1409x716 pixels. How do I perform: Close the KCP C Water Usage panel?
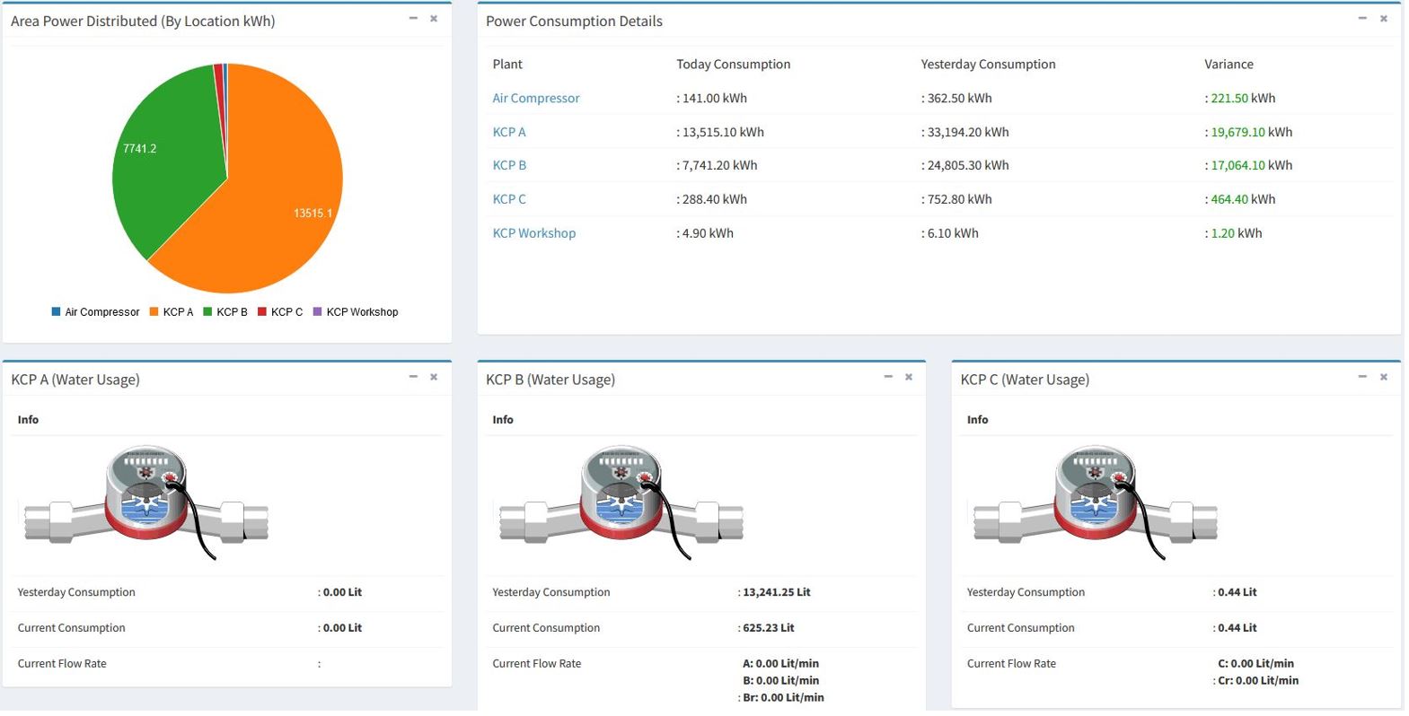point(1384,377)
